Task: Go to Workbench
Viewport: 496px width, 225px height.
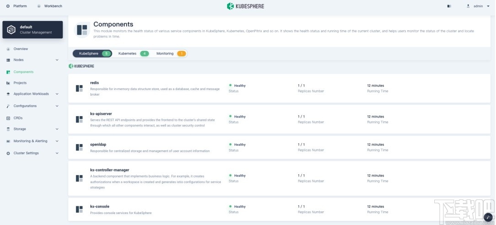Action: tap(50, 6)
